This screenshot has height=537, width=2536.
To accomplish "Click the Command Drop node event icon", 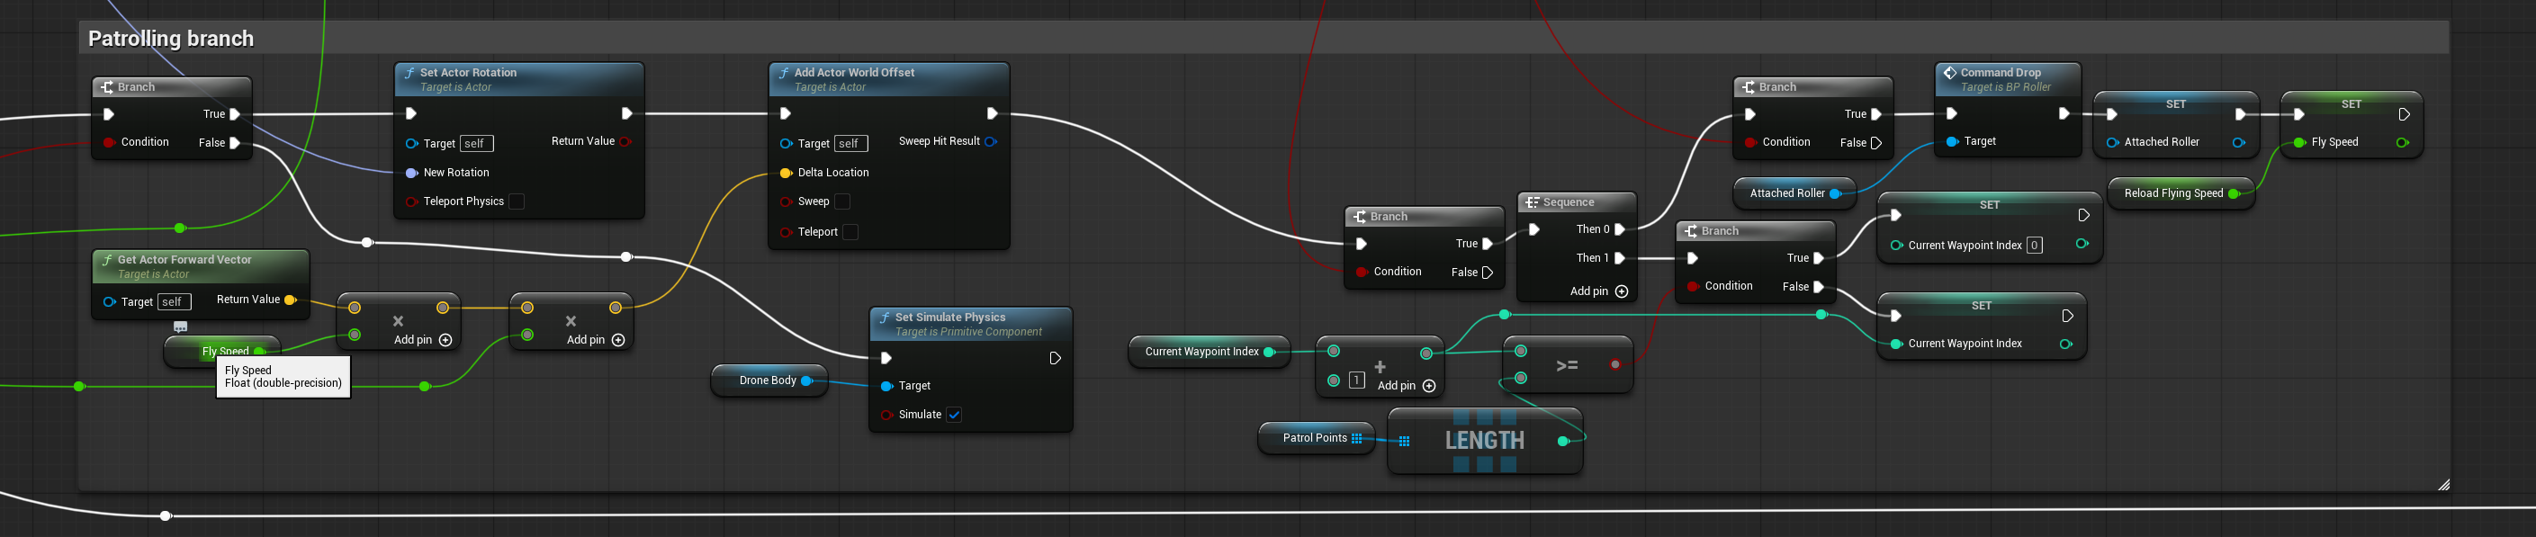I will point(1949,73).
